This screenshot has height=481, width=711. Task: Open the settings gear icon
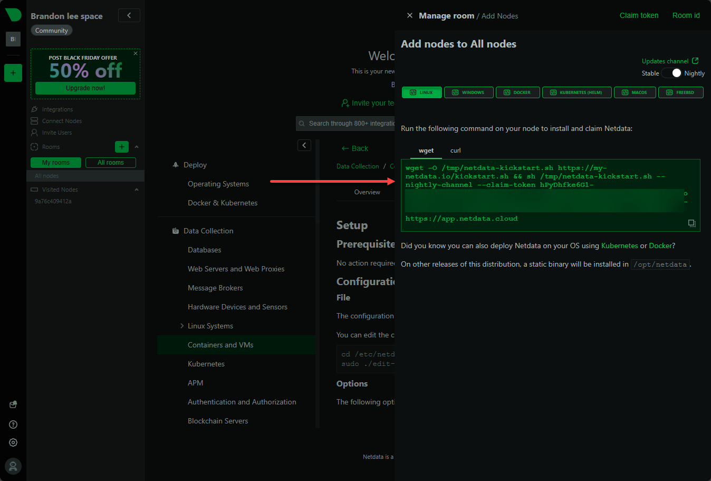[13, 442]
